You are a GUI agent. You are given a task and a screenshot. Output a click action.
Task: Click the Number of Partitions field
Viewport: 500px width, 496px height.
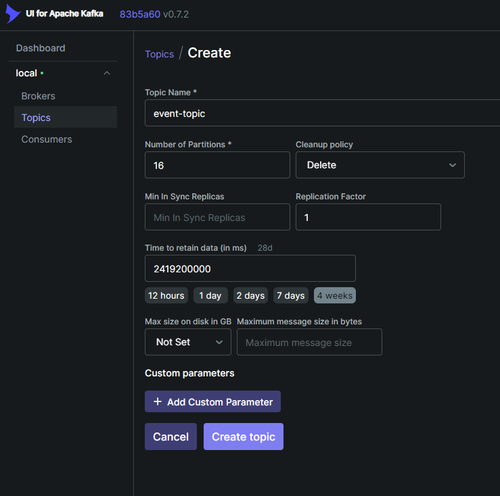tap(217, 165)
